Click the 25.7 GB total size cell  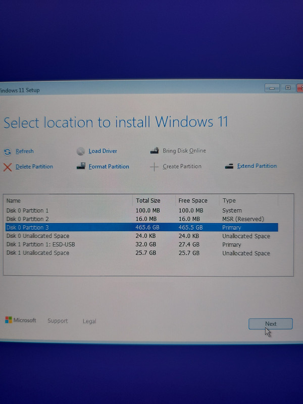pyautogui.click(x=145, y=253)
